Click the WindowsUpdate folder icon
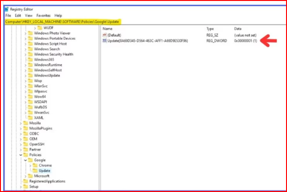The width and height of the screenshot is (287, 192). tap(30, 76)
